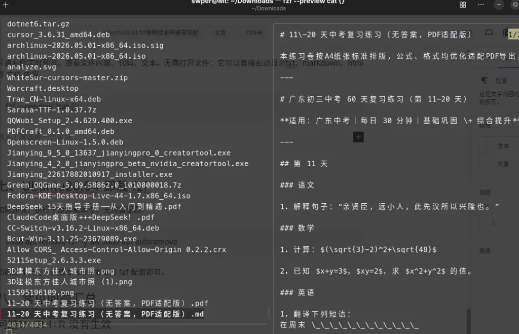Click the preview pane vertical scrollbar
This screenshot has width=519, height=334.
468,321
